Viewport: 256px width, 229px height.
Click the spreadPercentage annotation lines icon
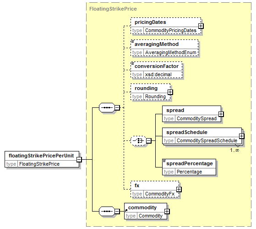pyautogui.click(x=164, y=161)
